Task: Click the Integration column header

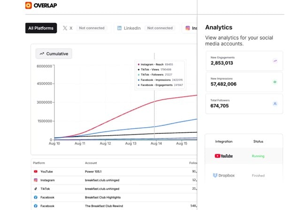Action: click(224, 141)
